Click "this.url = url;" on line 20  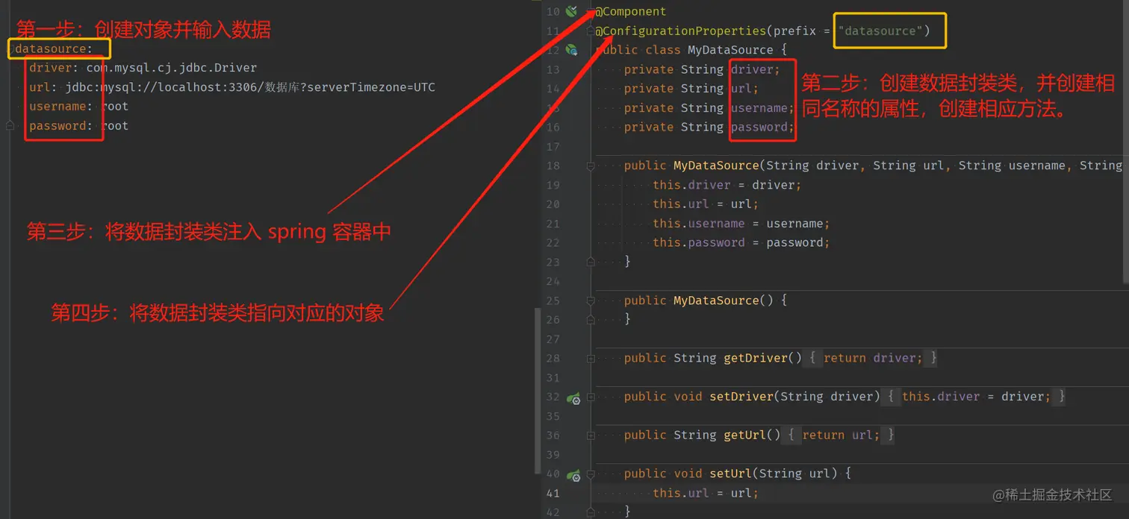pos(706,204)
